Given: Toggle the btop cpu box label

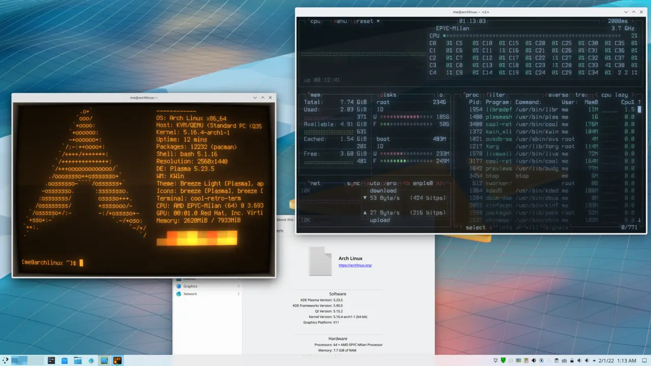Looking at the screenshot, I should coord(315,21).
